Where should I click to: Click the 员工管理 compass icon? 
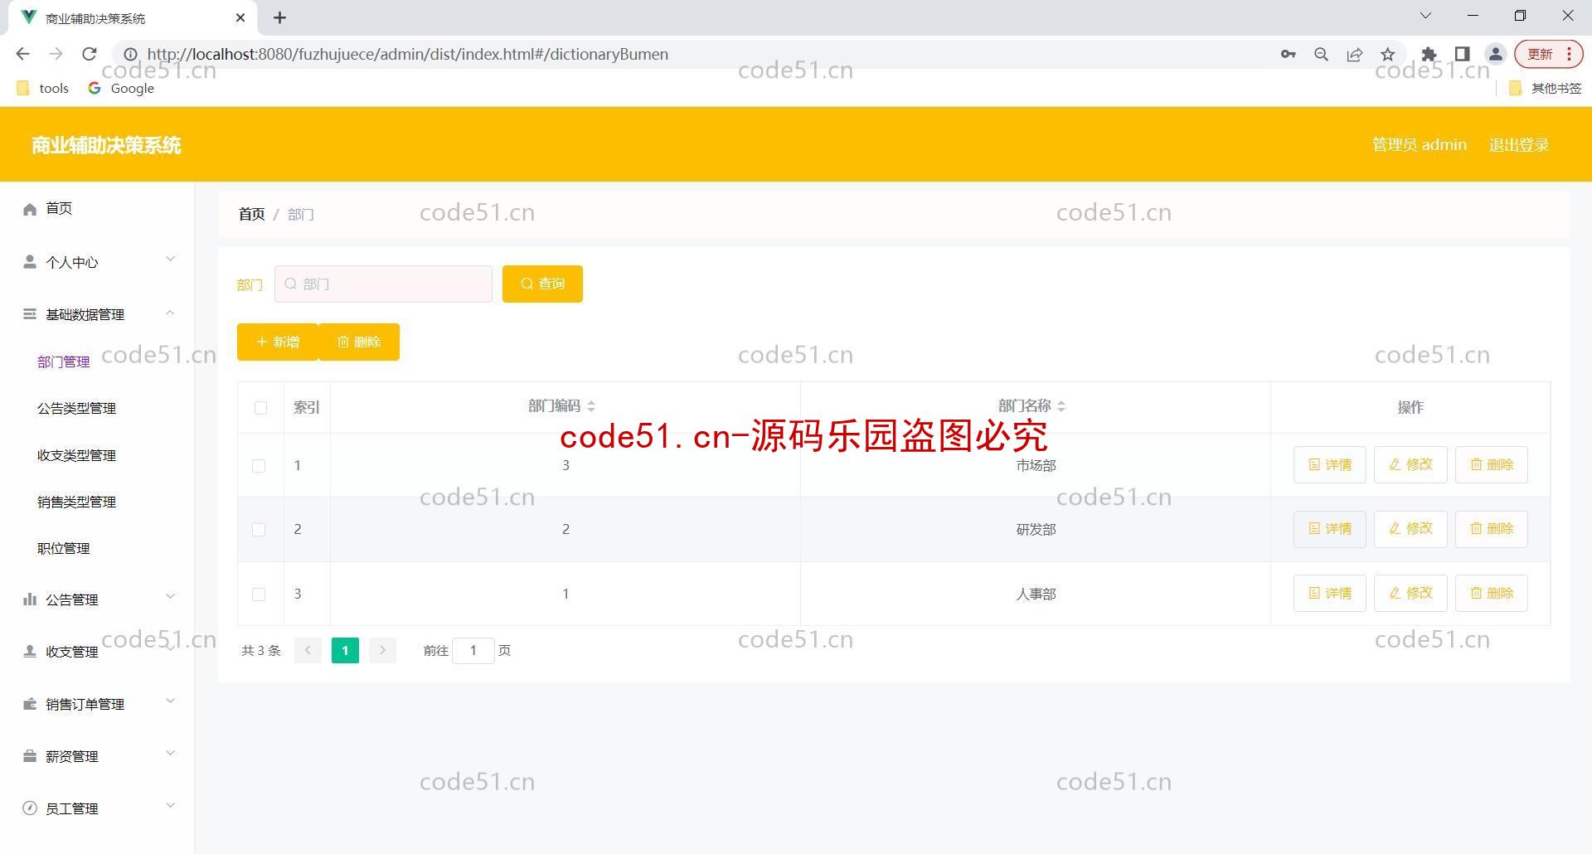point(30,808)
